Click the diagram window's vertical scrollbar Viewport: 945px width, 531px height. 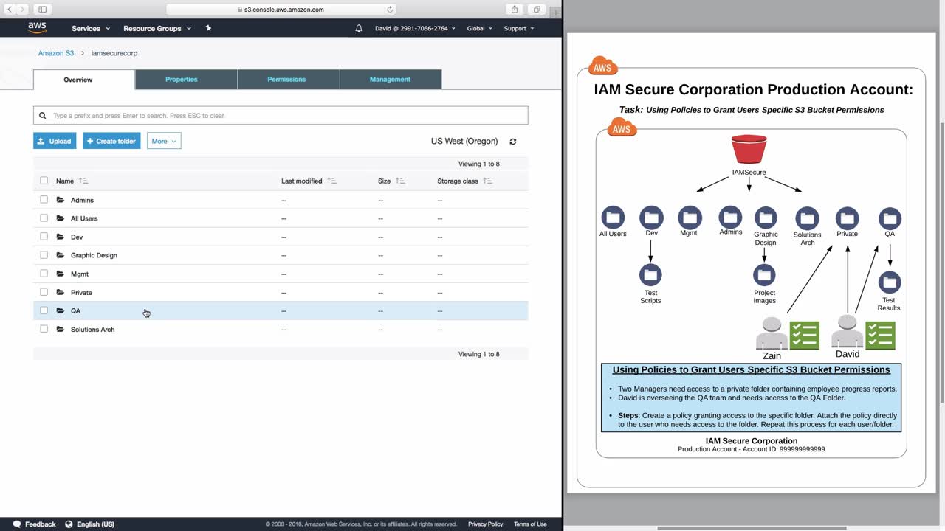[941, 262]
